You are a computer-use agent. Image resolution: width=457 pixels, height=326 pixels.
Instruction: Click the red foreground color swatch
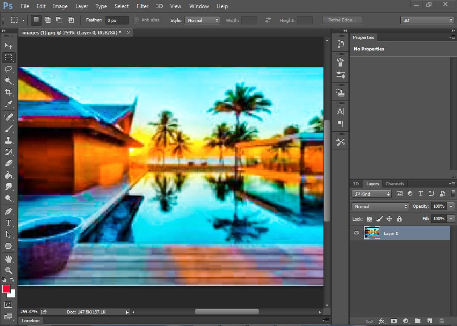pyautogui.click(x=6, y=289)
